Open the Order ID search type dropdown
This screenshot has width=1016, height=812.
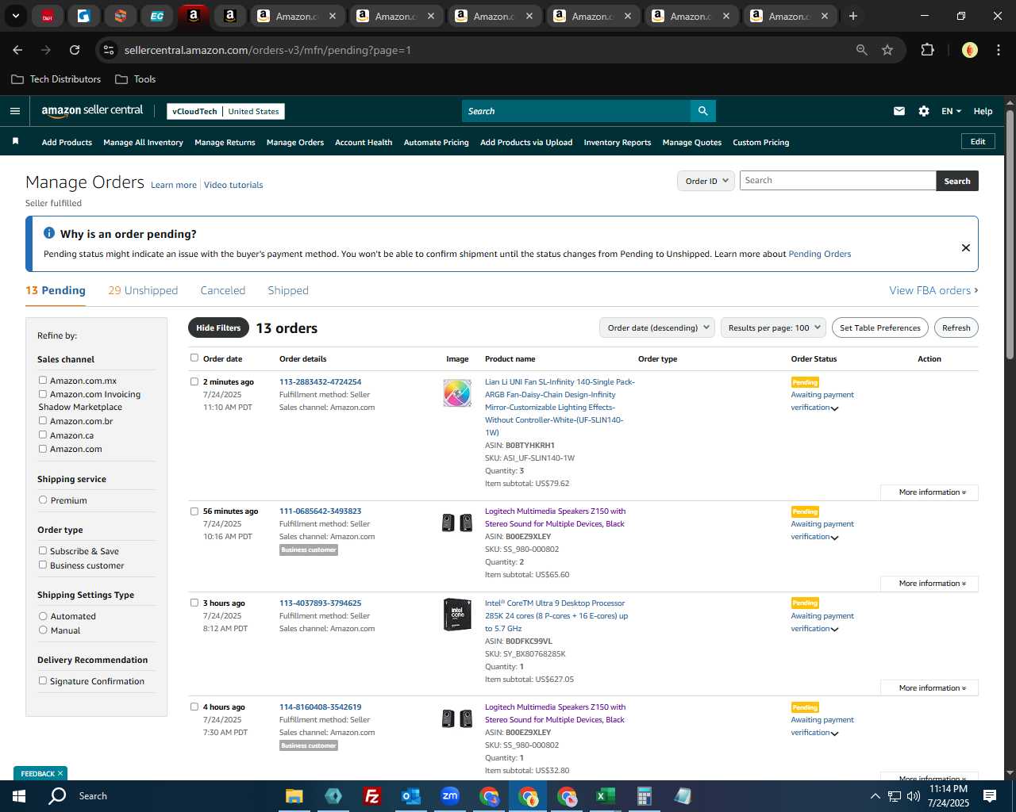tap(705, 181)
